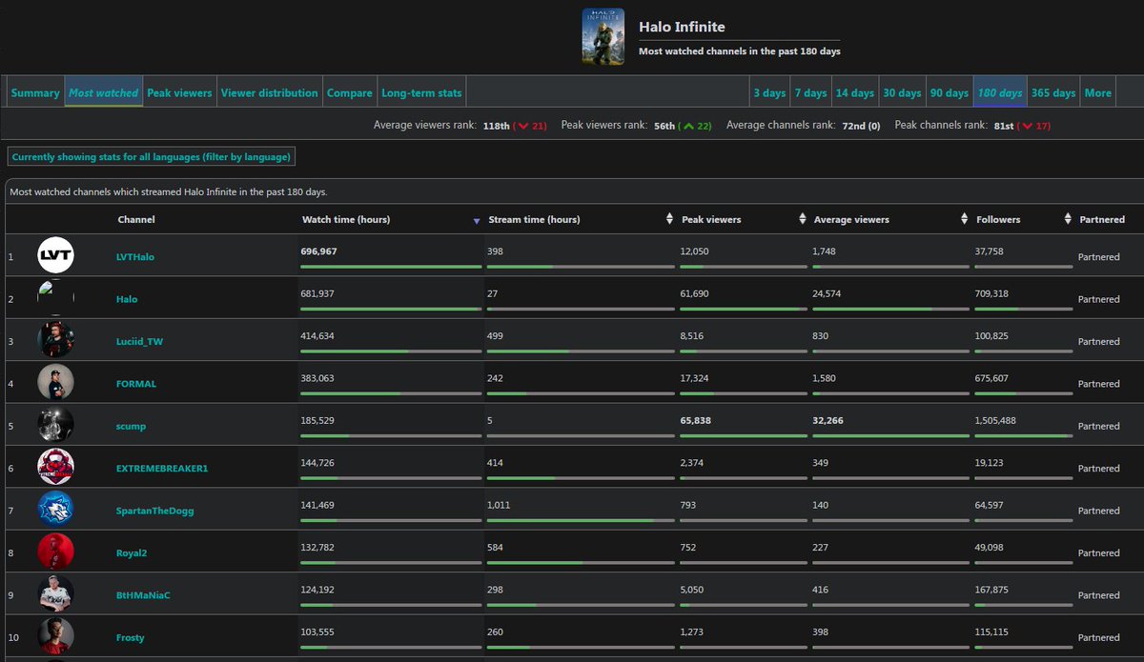Click the Halo Infinite box art
The width and height of the screenshot is (1144, 662).
click(x=603, y=36)
